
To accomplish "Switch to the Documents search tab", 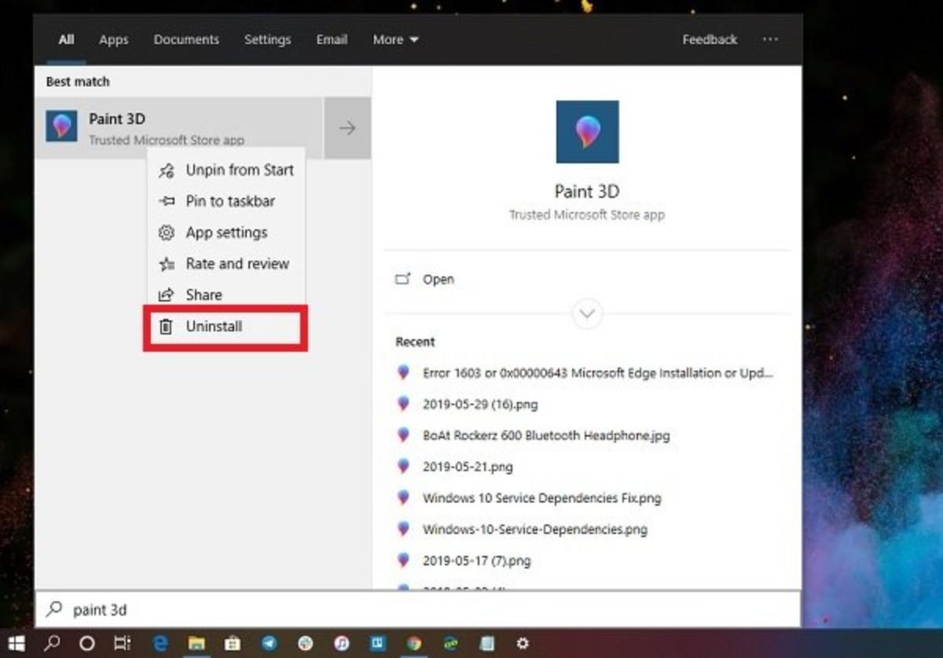I will pyautogui.click(x=186, y=39).
